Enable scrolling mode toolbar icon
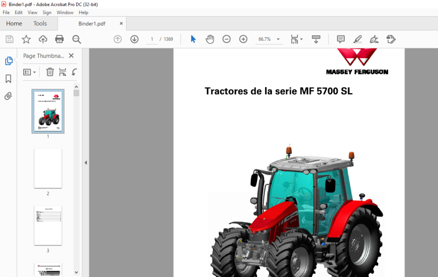Viewport: 438px width, 277px height. tap(316, 39)
